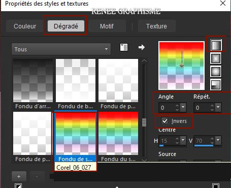Click the white arrow icon beside list view
The image size is (231, 188).
(x=142, y=47)
